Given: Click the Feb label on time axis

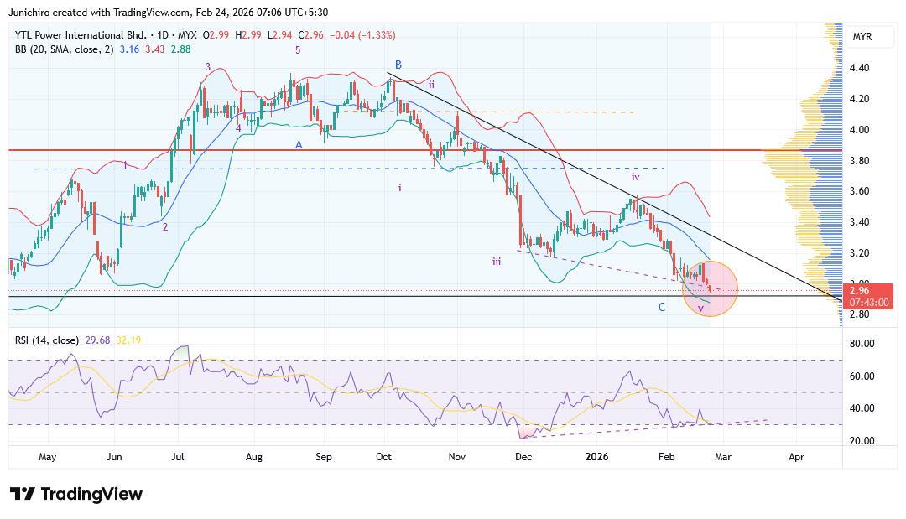Looking at the screenshot, I should click(x=666, y=457).
